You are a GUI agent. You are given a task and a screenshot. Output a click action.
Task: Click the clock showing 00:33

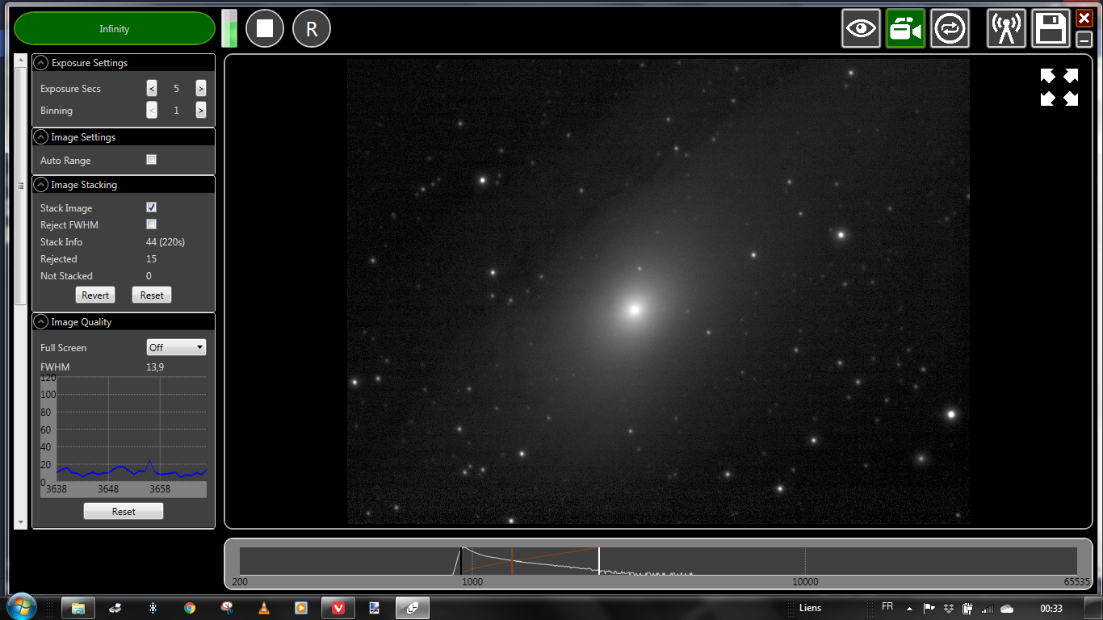click(1051, 608)
